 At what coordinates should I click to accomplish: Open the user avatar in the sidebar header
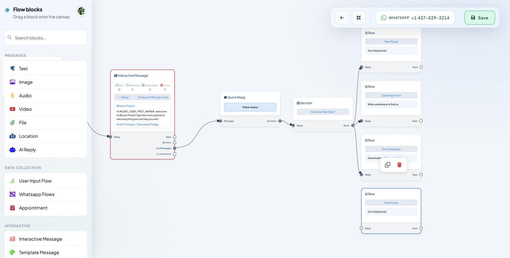pyautogui.click(x=81, y=11)
